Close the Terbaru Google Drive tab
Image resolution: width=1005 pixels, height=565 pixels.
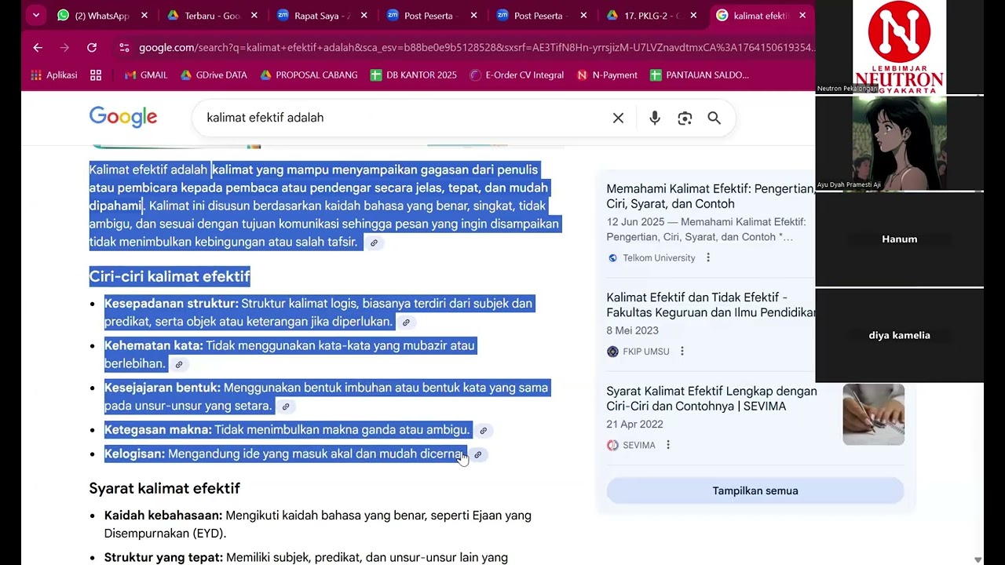[x=254, y=16]
